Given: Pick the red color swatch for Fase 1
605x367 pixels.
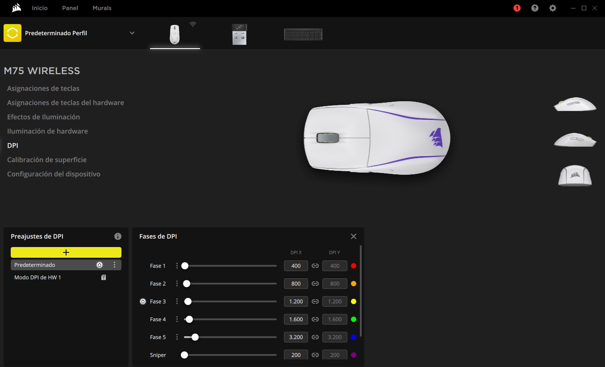Looking at the screenshot, I should pos(354,266).
